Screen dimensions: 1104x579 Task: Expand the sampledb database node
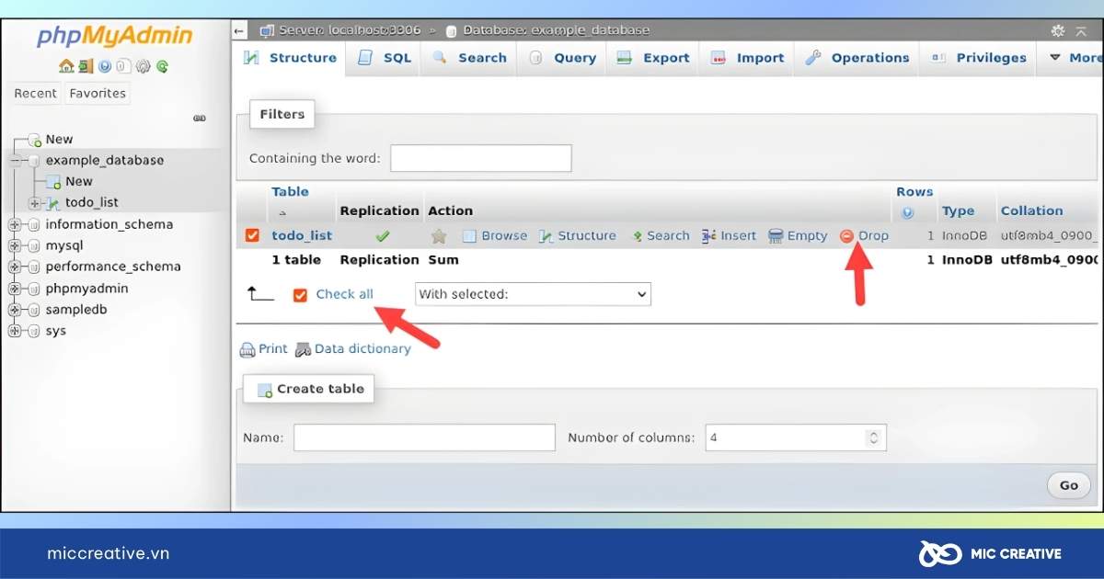coord(14,310)
